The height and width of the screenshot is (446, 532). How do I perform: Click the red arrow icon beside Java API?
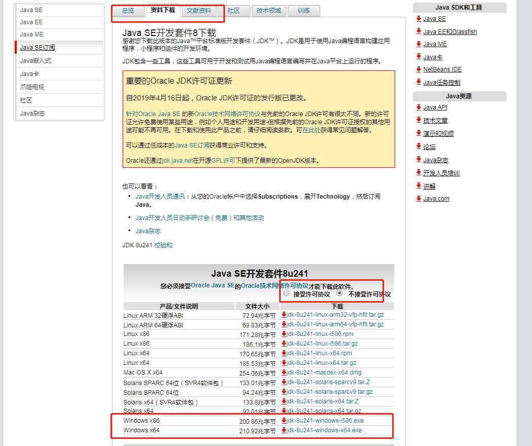(x=419, y=107)
